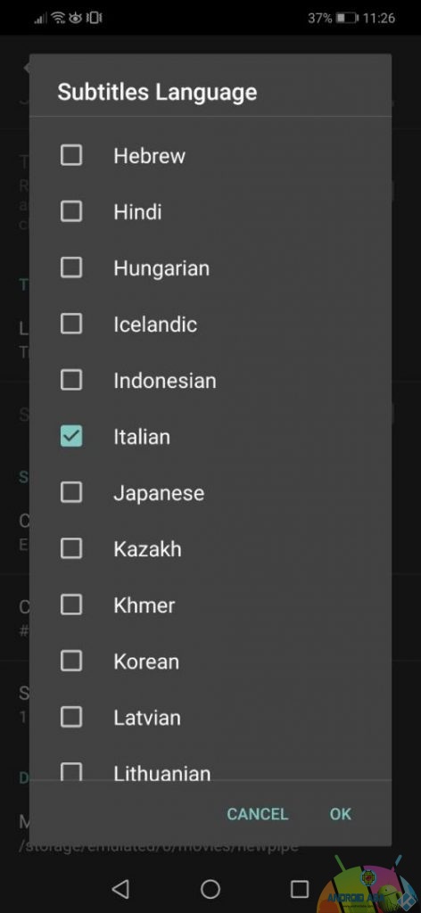
Task: Enable the Japanese checkbox
Action: (x=71, y=492)
